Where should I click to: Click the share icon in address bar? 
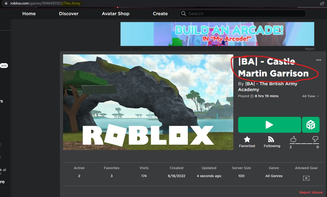click(x=322, y=3)
